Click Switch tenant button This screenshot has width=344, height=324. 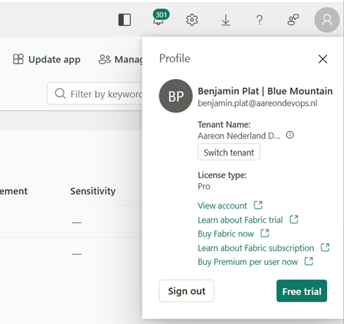229,152
